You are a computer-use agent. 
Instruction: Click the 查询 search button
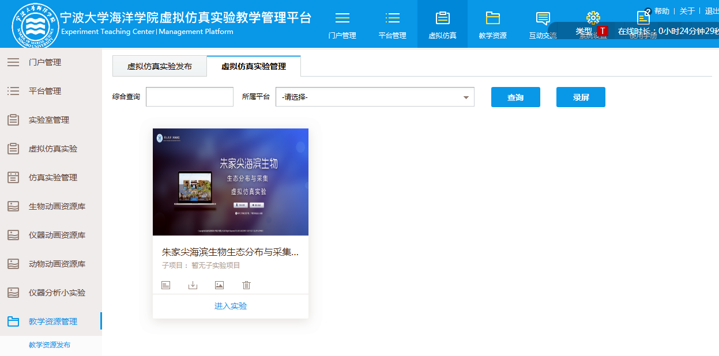(515, 97)
